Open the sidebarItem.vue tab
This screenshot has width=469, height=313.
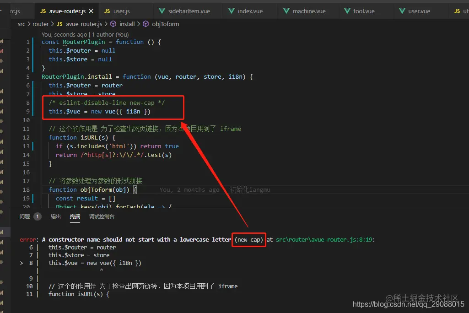tap(189, 11)
